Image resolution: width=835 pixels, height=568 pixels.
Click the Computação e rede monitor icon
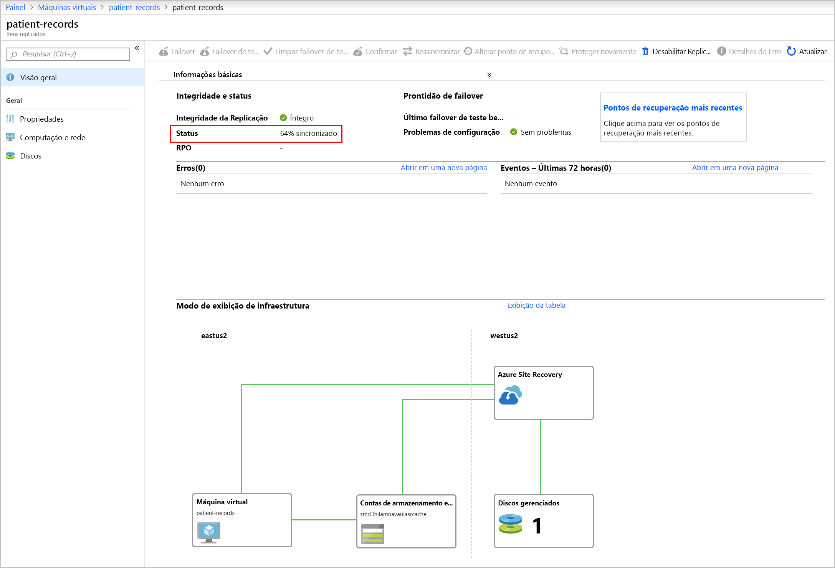tap(10, 137)
